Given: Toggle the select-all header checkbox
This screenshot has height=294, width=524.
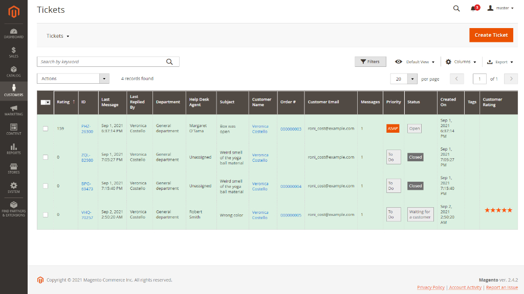Looking at the screenshot, I should tap(45, 102).
